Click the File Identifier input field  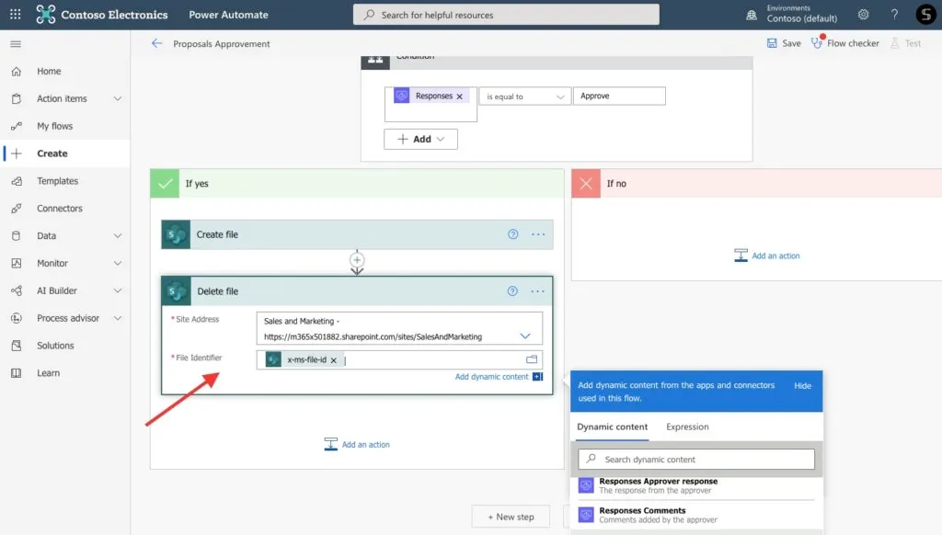(x=399, y=359)
